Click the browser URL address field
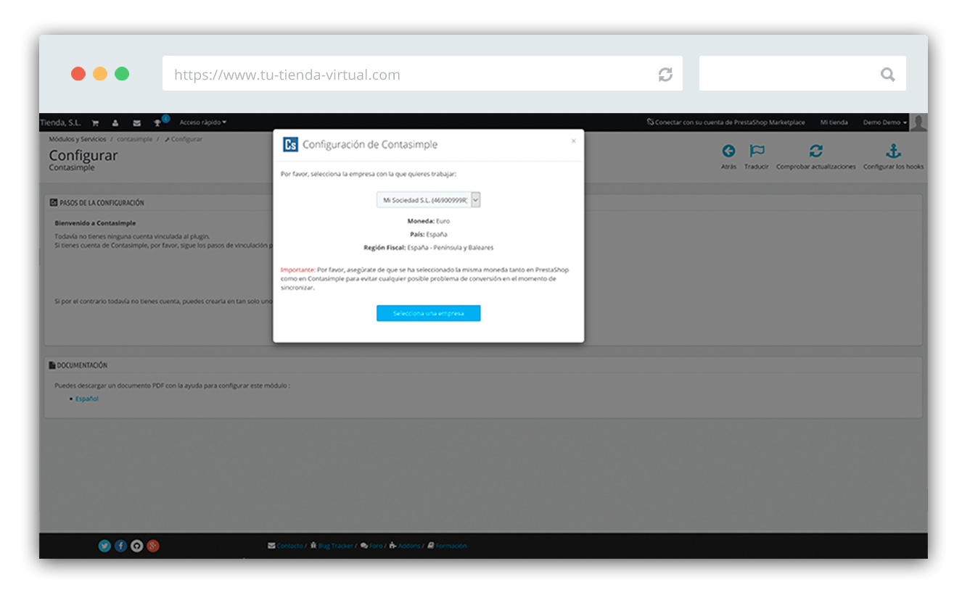 pyautogui.click(x=422, y=74)
